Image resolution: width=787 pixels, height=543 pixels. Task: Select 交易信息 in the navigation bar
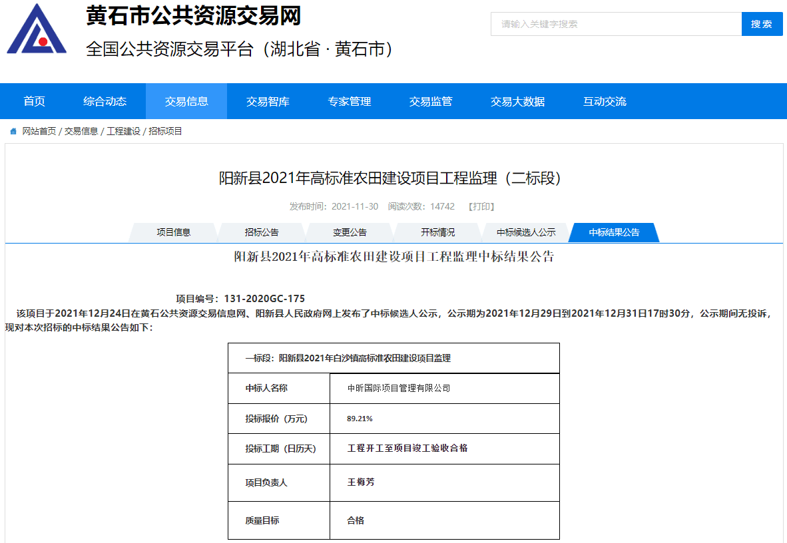pyautogui.click(x=186, y=101)
